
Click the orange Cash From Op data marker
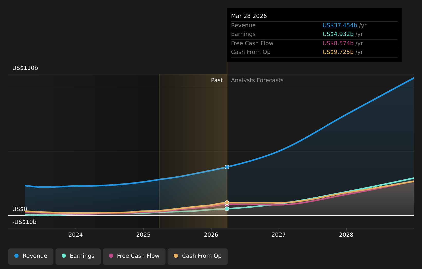(x=227, y=203)
